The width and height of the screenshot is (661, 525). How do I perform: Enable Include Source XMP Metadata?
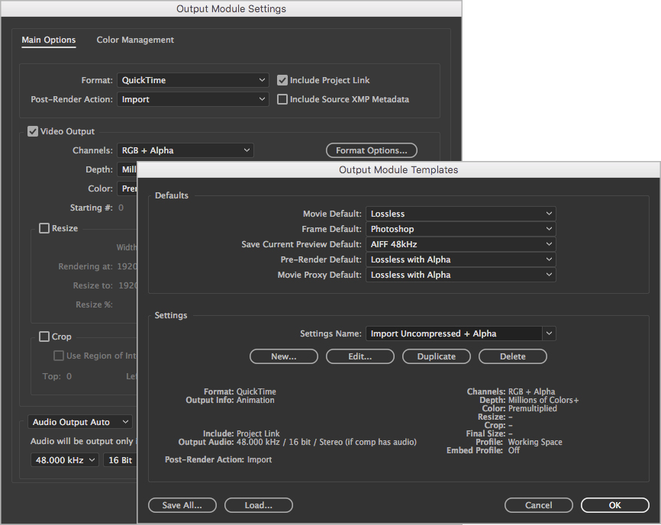click(282, 98)
